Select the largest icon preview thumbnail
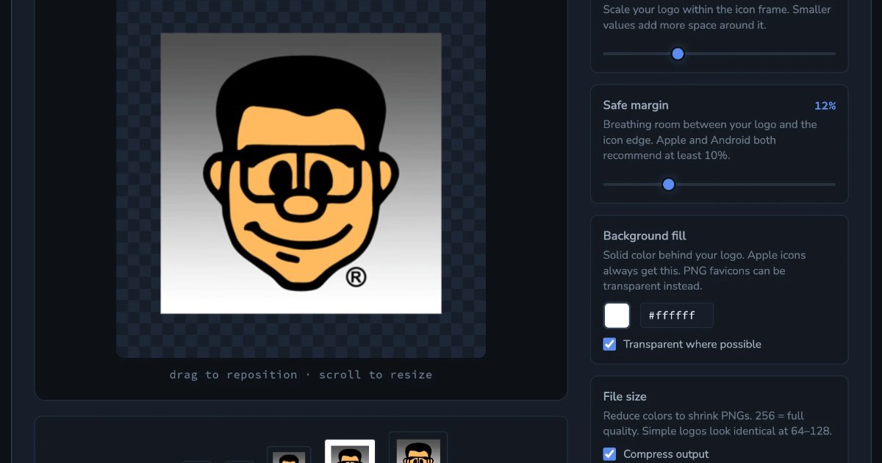The width and height of the screenshot is (882, 463). (x=418, y=448)
